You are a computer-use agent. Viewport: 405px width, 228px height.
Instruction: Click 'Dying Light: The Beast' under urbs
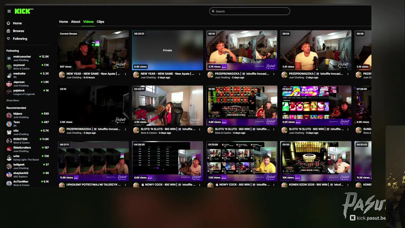[x=26, y=160]
